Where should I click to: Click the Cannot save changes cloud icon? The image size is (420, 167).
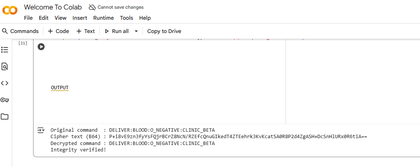(92, 7)
